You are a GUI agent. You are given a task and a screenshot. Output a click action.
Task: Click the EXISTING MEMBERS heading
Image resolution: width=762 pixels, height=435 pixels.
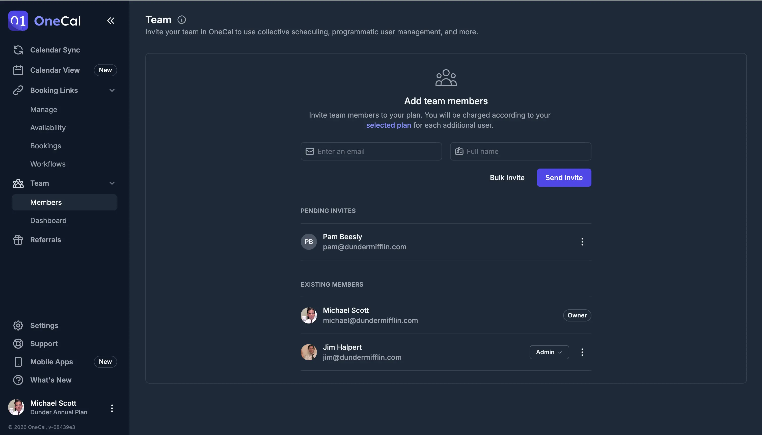[332, 285]
